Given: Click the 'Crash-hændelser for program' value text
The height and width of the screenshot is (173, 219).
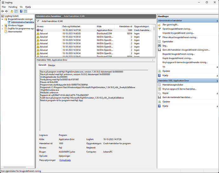Looking at the screenshot, I should tap(117, 143).
